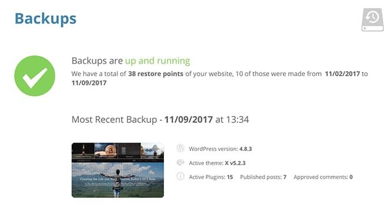Click Approved comments: 0 label
This screenshot has width=388, height=222.
tap(323, 177)
